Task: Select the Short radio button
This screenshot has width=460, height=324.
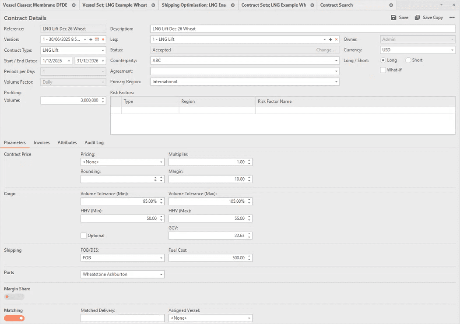Action: click(408, 60)
